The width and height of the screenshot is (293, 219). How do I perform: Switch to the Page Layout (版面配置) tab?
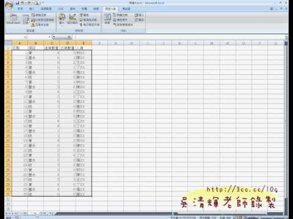coord(46,9)
